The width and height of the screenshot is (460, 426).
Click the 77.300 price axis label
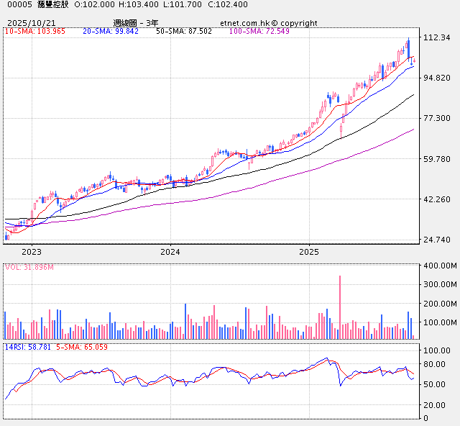[x=437, y=118]
